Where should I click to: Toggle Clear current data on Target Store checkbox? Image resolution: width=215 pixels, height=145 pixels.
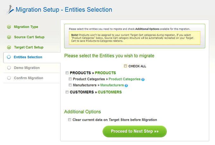point(70,120)
